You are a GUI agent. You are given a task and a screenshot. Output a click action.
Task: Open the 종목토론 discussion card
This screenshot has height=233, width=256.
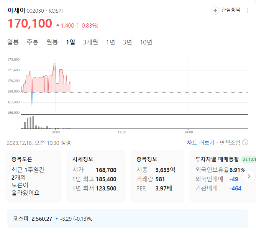click(x=33, y=176)
